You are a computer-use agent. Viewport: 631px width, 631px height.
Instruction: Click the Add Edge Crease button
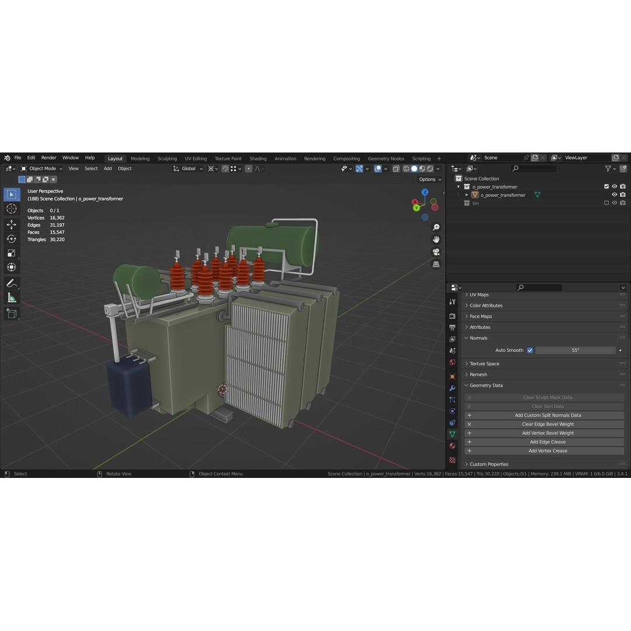pos(544,442)
